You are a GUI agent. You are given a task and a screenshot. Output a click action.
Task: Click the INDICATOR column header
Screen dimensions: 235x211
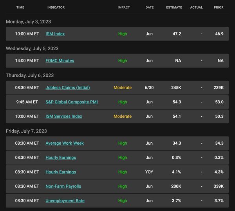[x=56, y=7]
